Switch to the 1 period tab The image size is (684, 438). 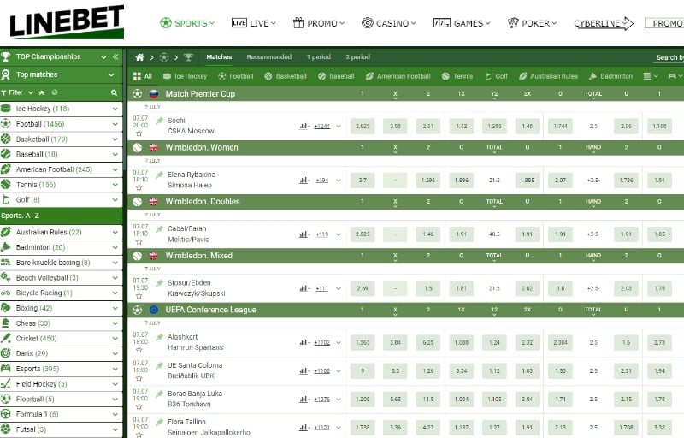coord(319,57)
